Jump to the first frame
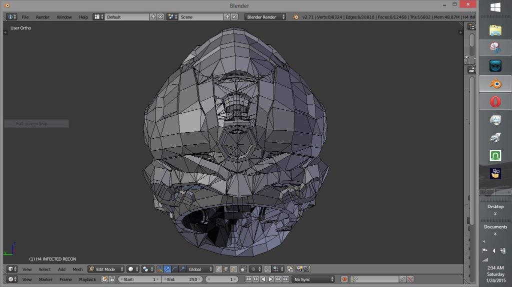 248,279
